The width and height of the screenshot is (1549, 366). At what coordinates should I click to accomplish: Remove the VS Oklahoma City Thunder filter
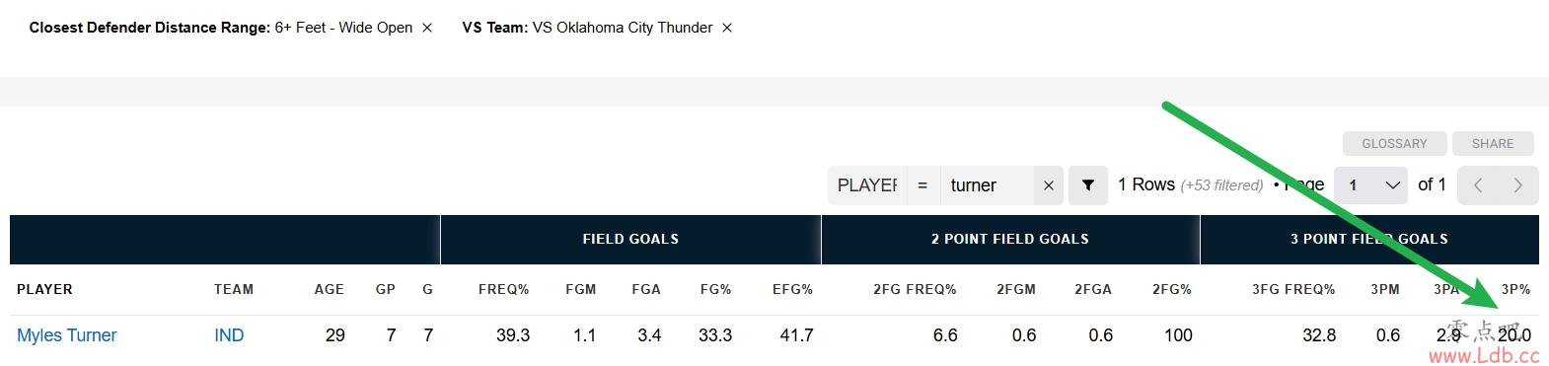click(x=727, y=28)
